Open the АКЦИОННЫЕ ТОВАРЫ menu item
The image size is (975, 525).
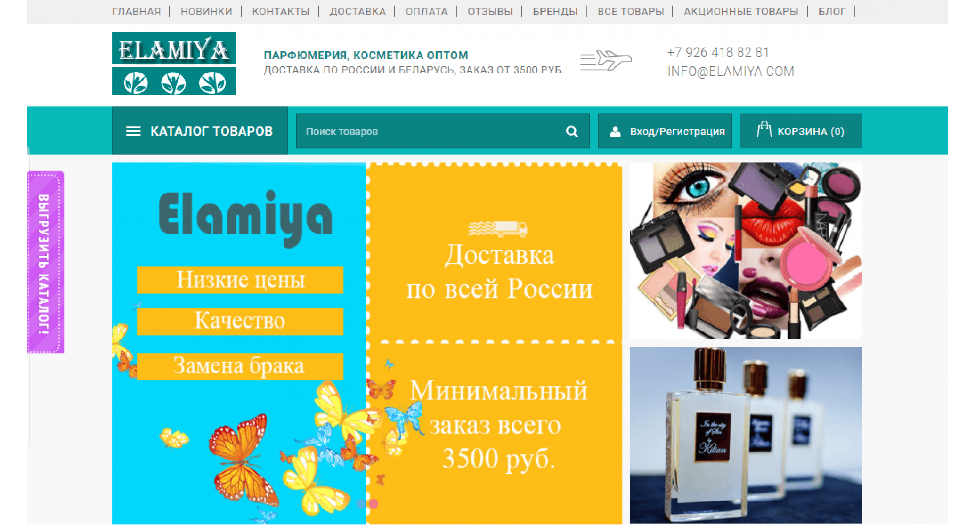[741, 11]
